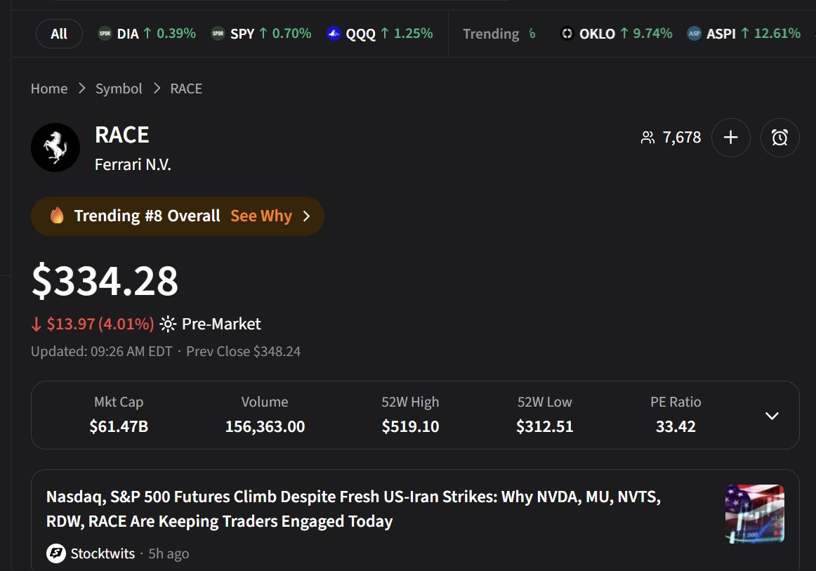Screen dimensions: 816x571
Task: Click See Why in trending badge
Action: click(x=261, y=216)
